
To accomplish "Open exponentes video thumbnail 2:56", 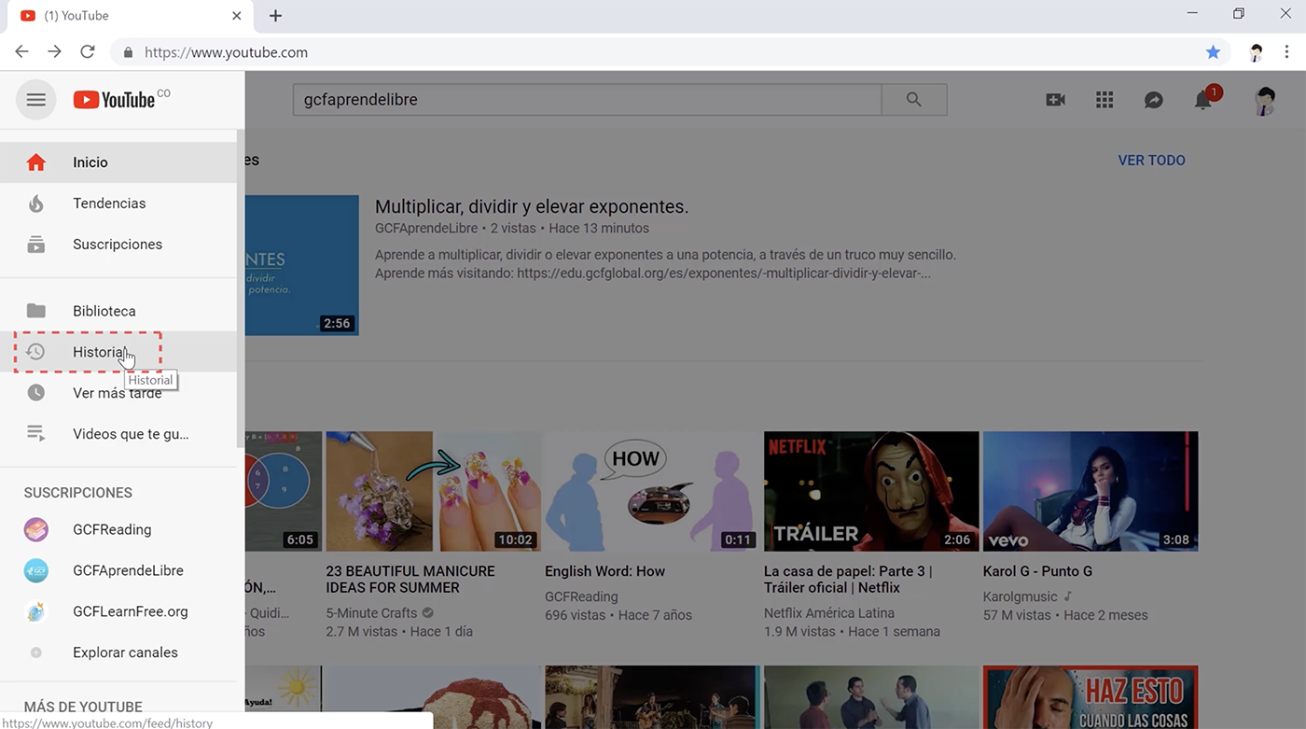I will (301, 265).
